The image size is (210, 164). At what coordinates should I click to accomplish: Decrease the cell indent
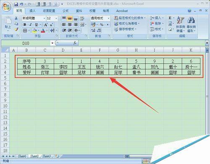tap(64, 30)
